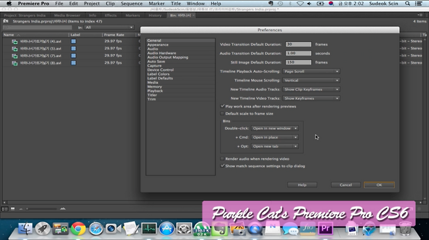
Task: Launch Safari from the Dock
Action: pyautogui.click(x=96, y=229)
